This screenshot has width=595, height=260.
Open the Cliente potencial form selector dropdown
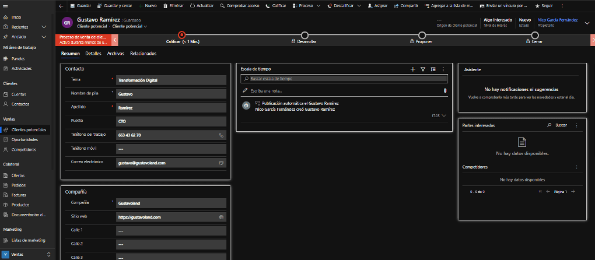[129, 27]
